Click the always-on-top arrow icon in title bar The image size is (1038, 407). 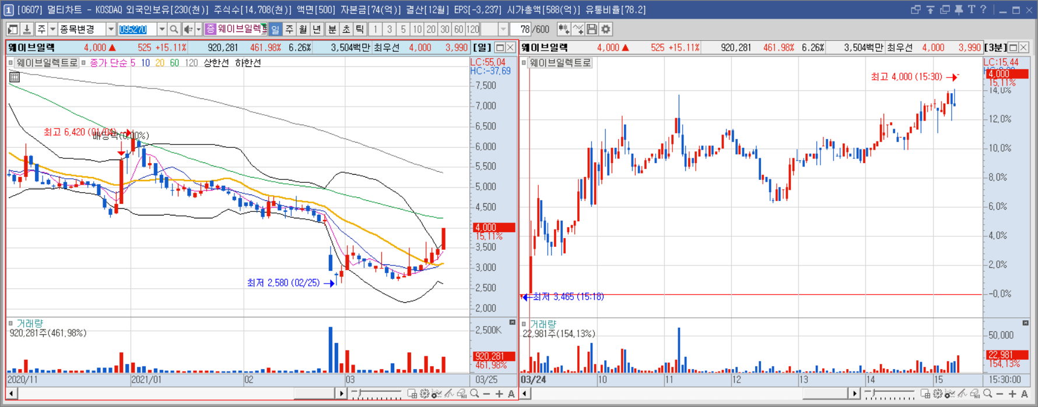[x=930, y=9]
